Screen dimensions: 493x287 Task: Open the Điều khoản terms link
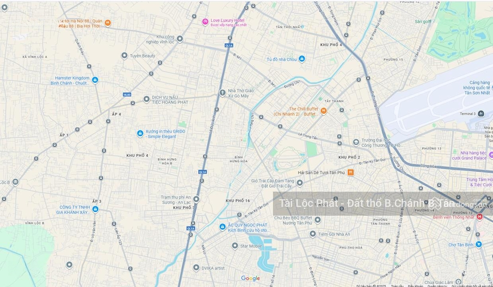(415, 286)
